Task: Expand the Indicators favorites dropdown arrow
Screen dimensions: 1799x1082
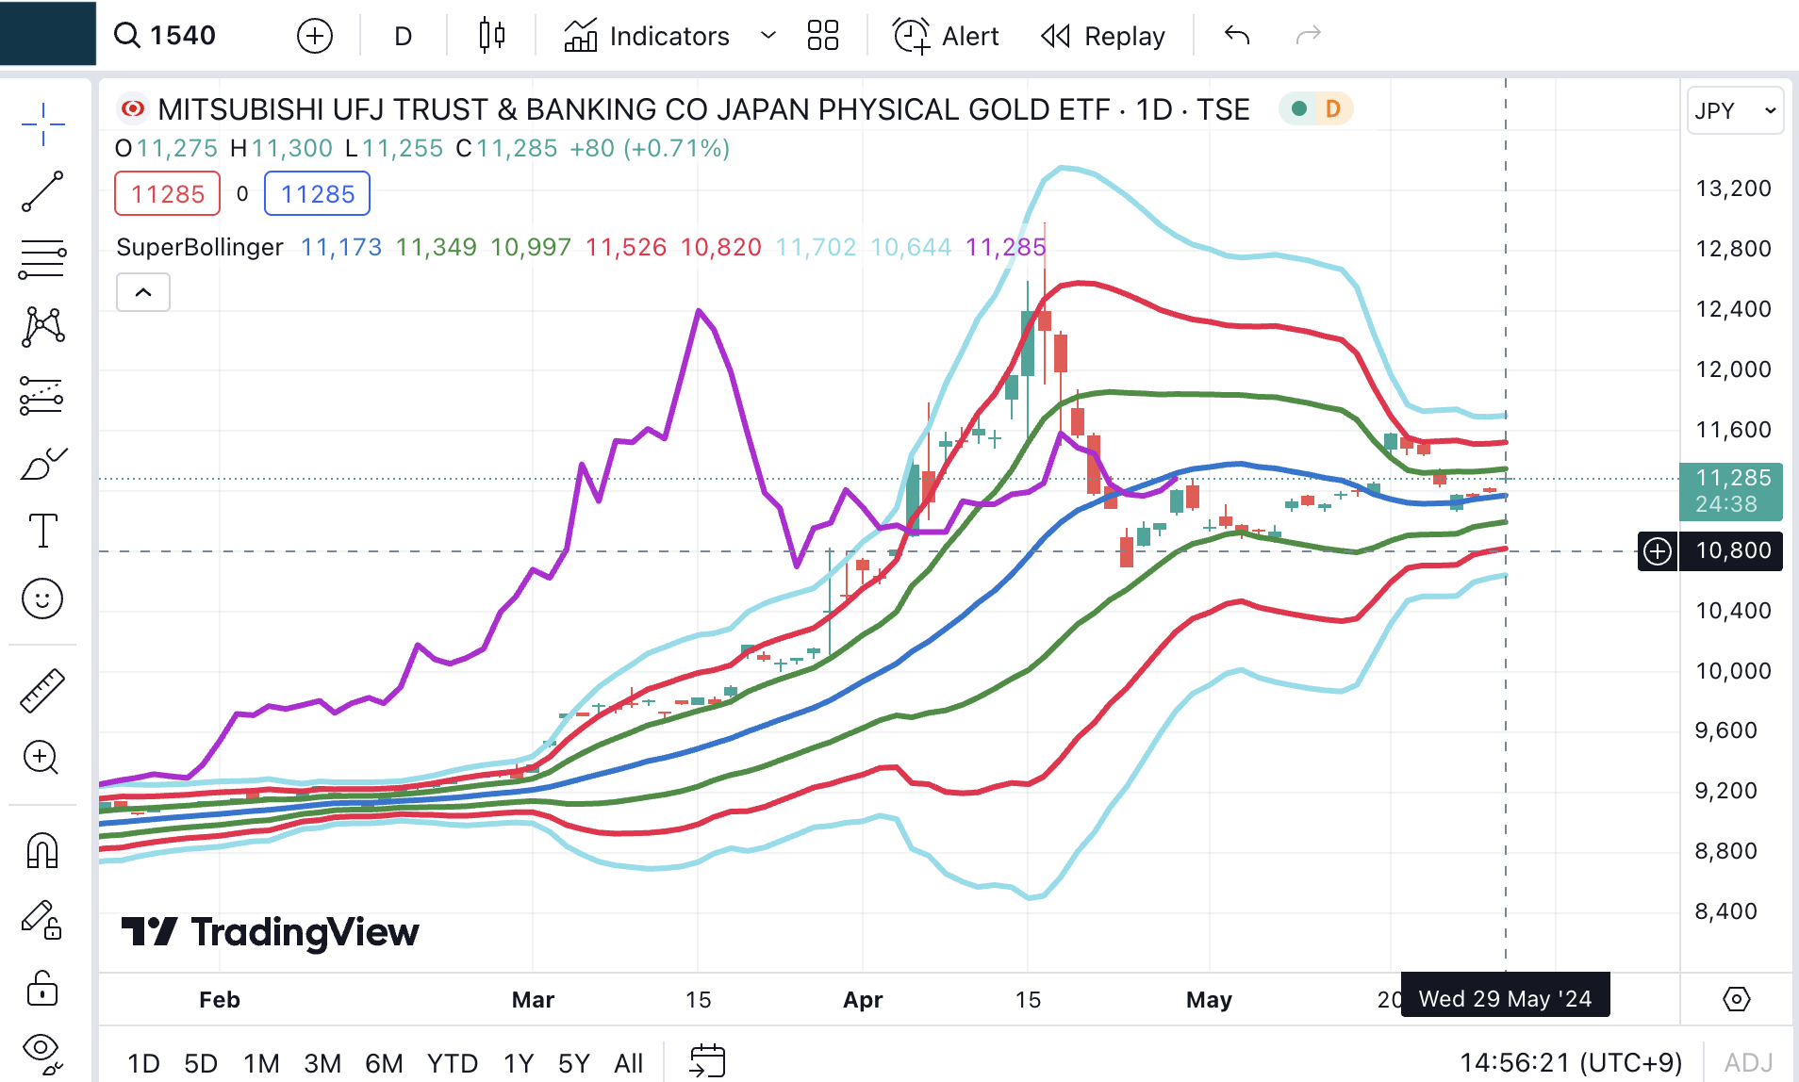Action: click(768, 36)
